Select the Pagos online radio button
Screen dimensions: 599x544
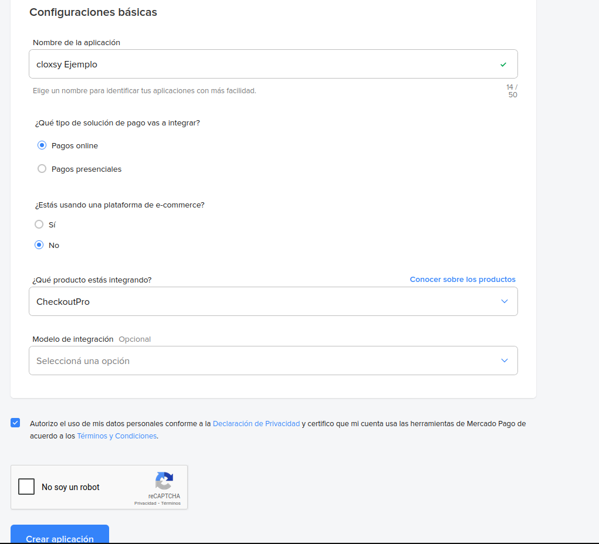click(x=42, y=145)
